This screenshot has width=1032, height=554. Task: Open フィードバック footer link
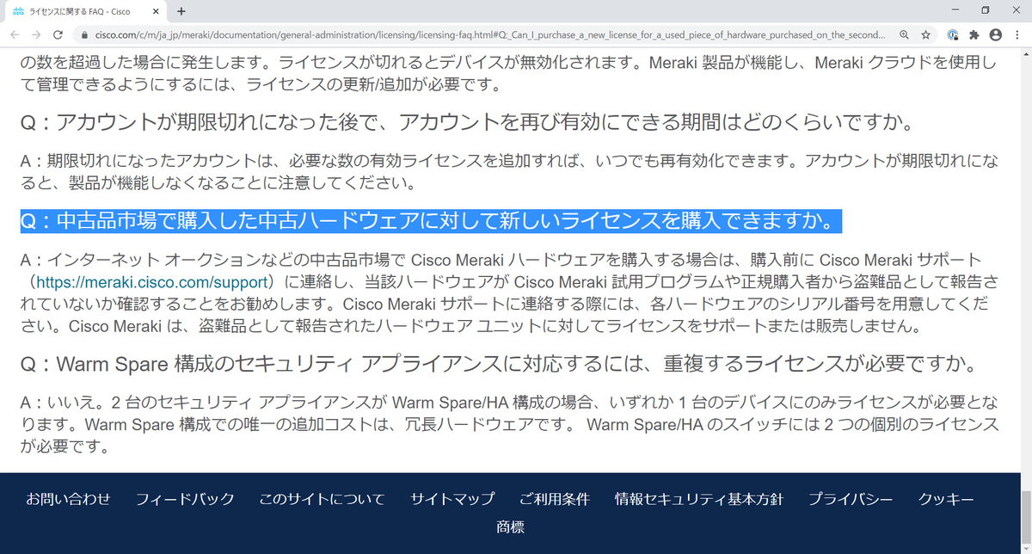(x=185, y=499)
